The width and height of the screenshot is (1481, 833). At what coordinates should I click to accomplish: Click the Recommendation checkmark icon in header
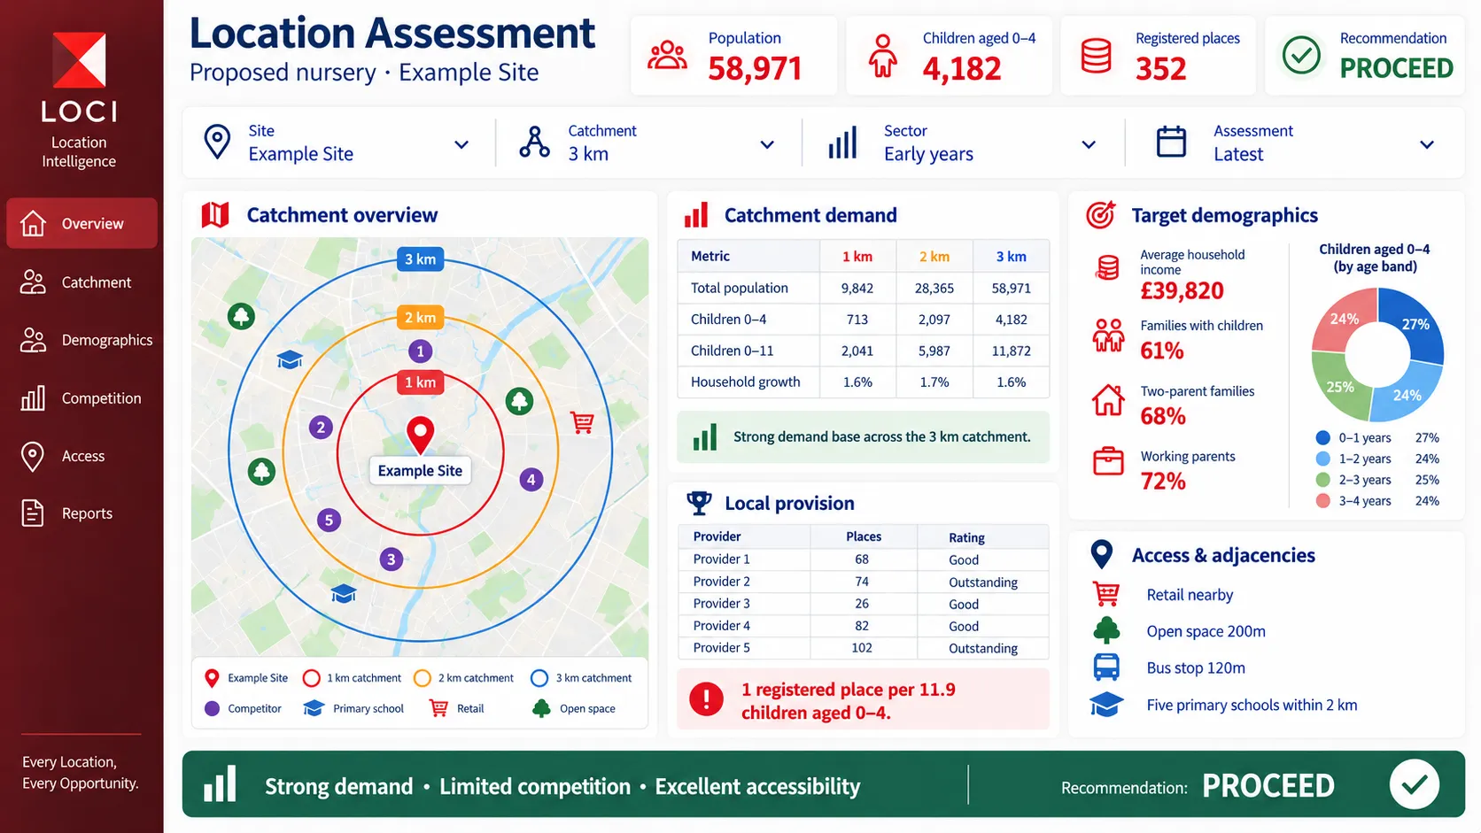(x=1301, y=56)
